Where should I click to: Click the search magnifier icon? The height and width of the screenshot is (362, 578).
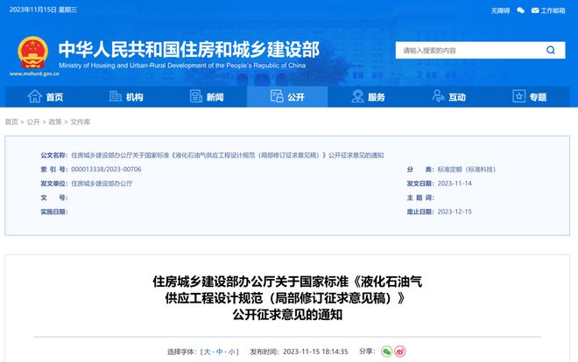click(x=551, y=50)
